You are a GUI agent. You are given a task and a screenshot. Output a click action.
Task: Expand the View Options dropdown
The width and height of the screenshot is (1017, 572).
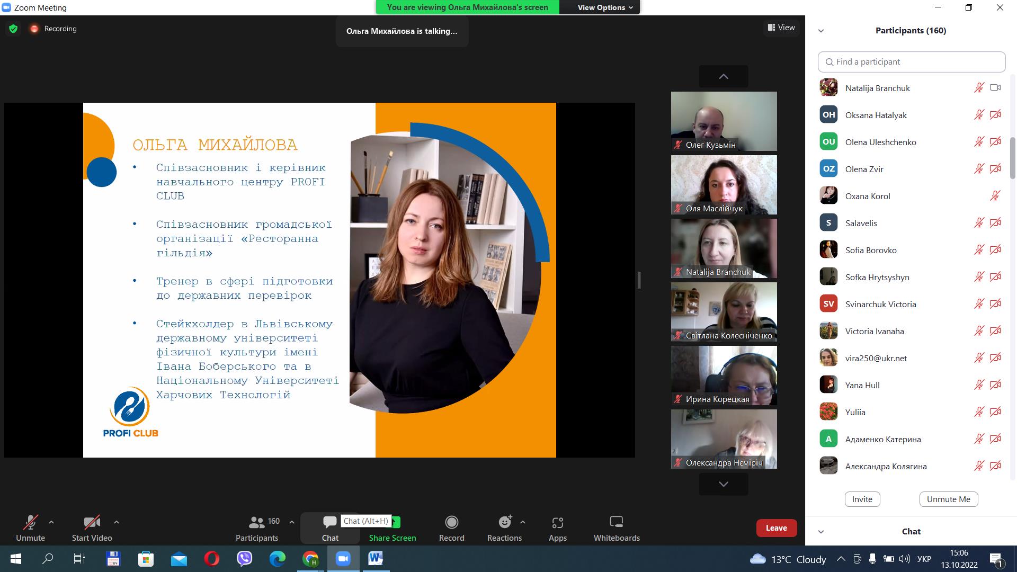point(605,7)
